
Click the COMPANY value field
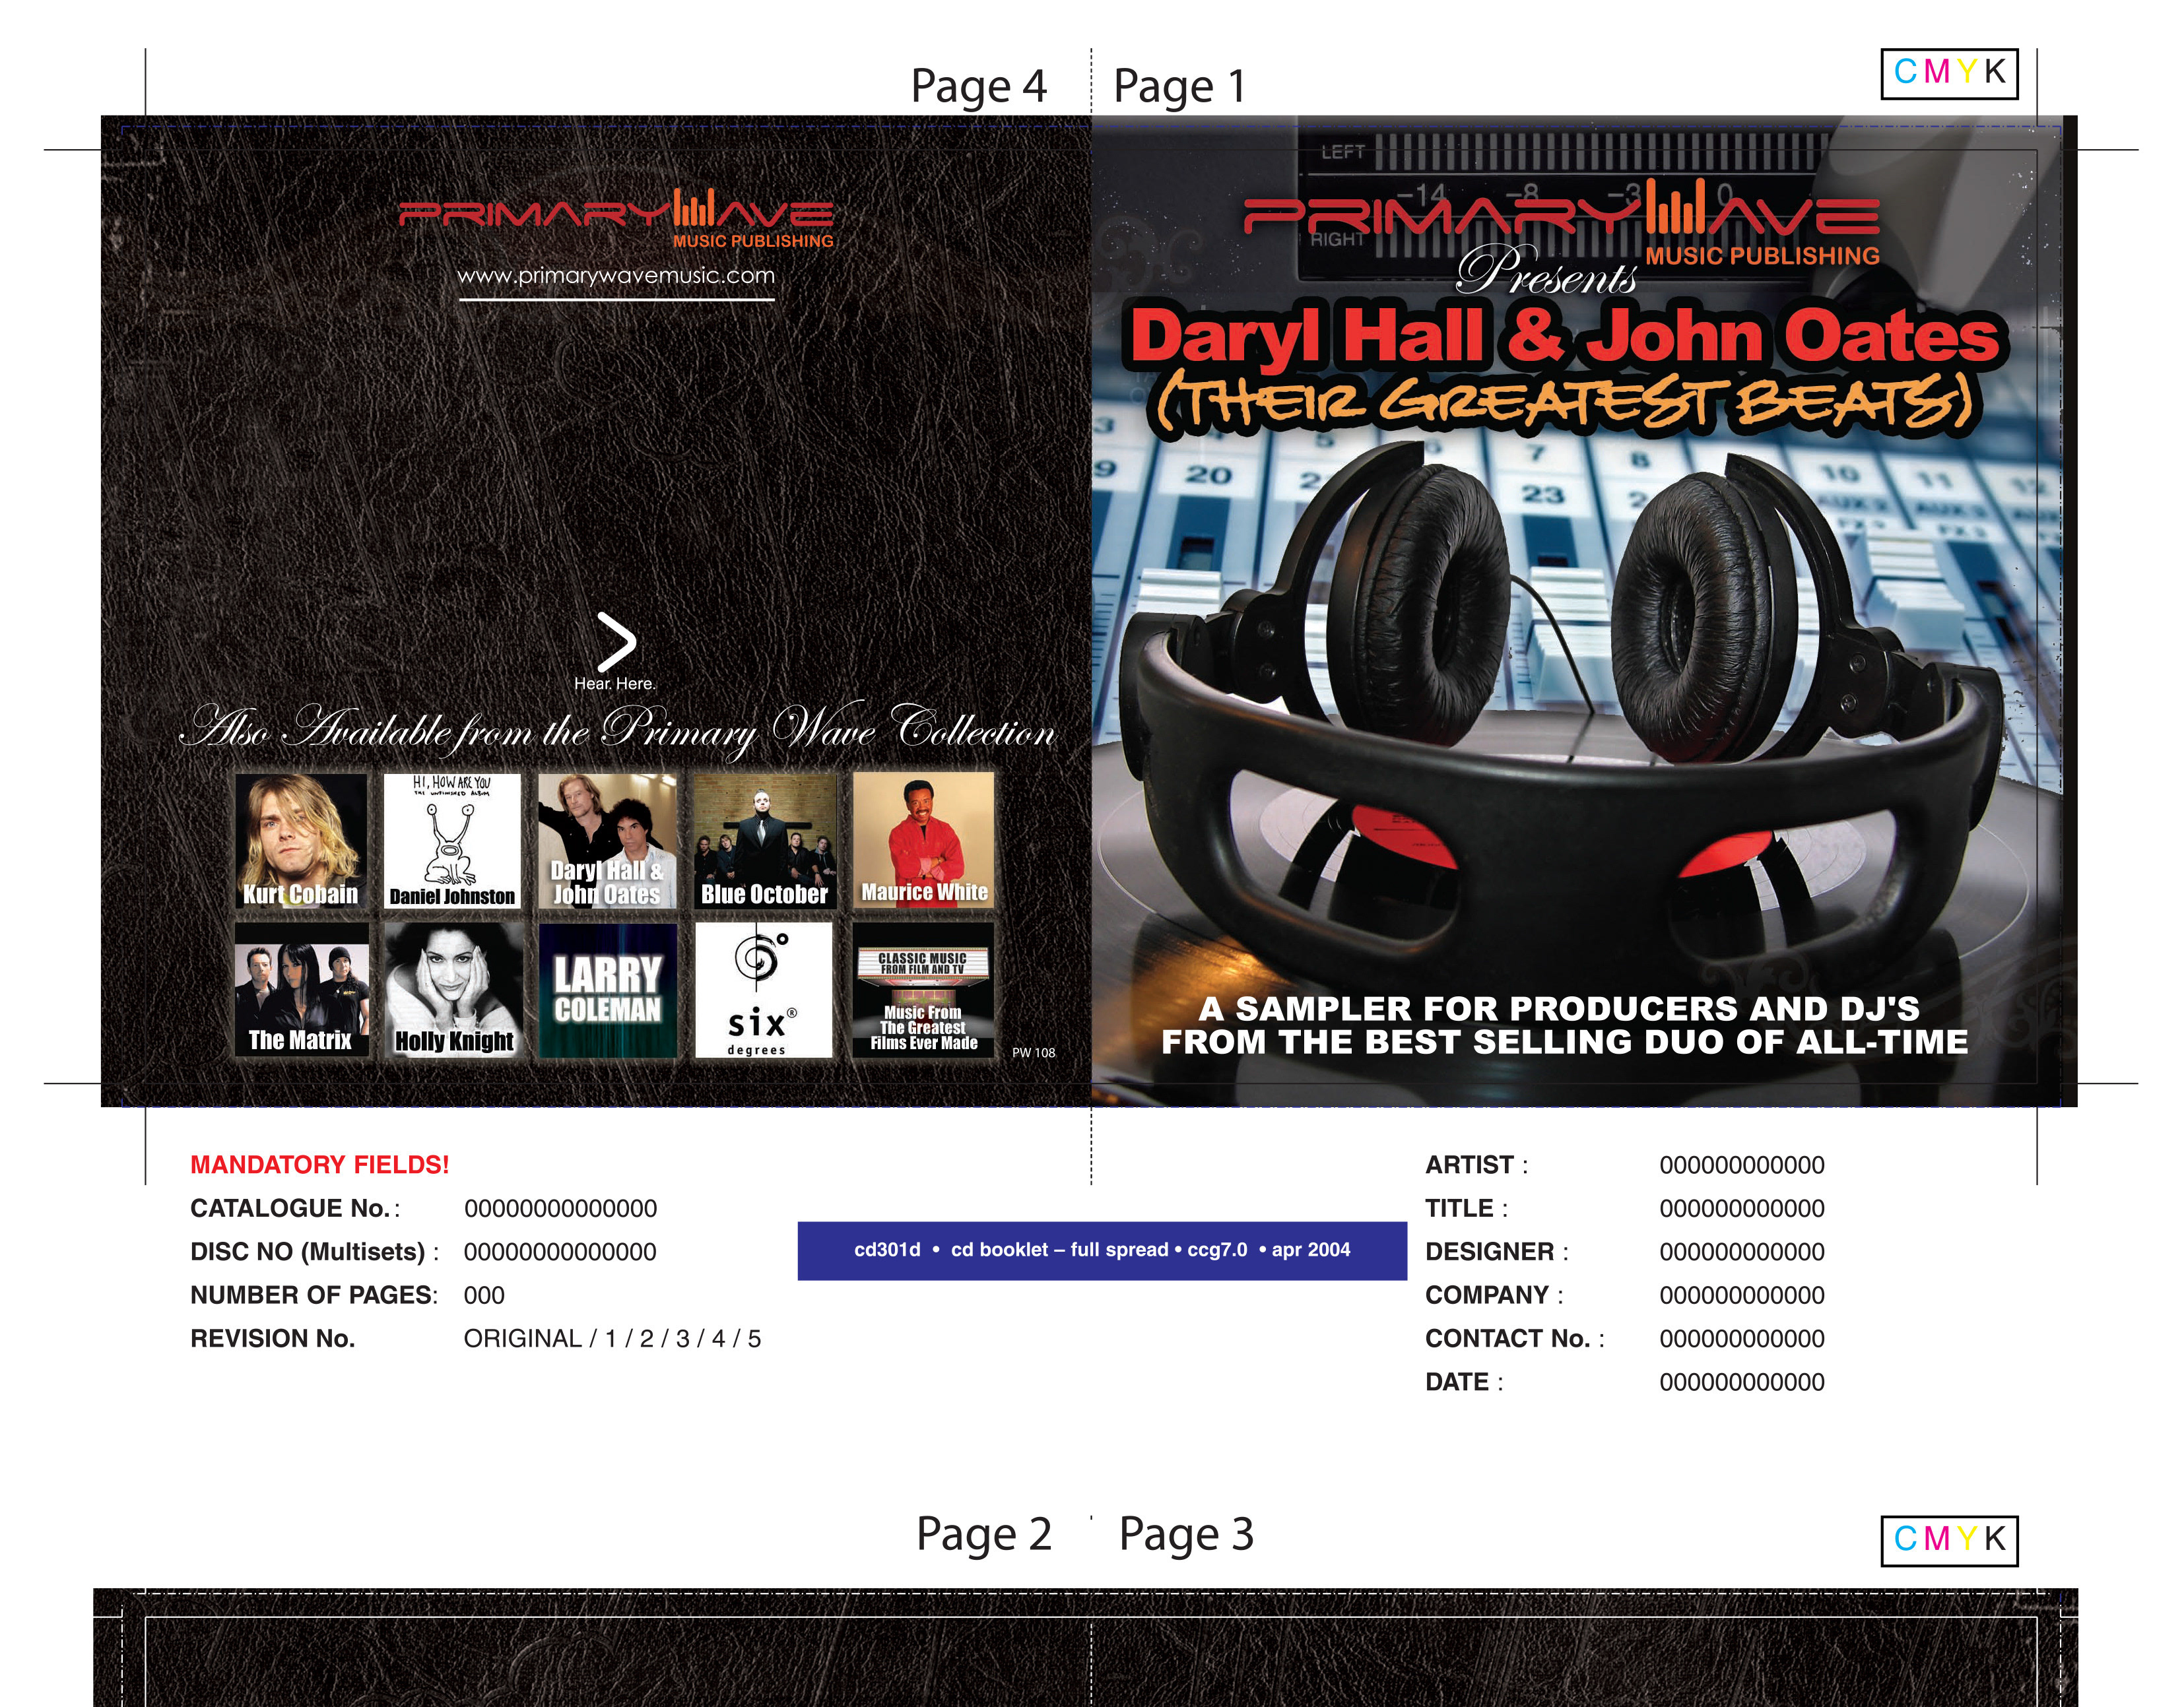pos(1742,1296)
